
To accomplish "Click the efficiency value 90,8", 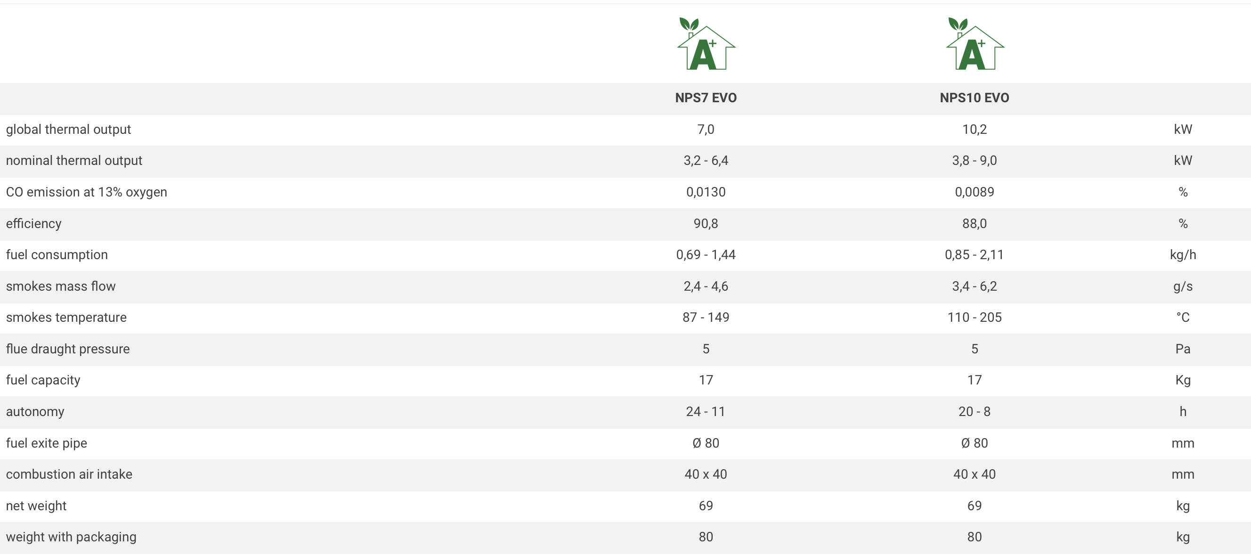I will [706, 224].
